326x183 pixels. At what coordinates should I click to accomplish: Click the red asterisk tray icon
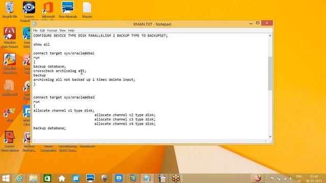point(258,178)
